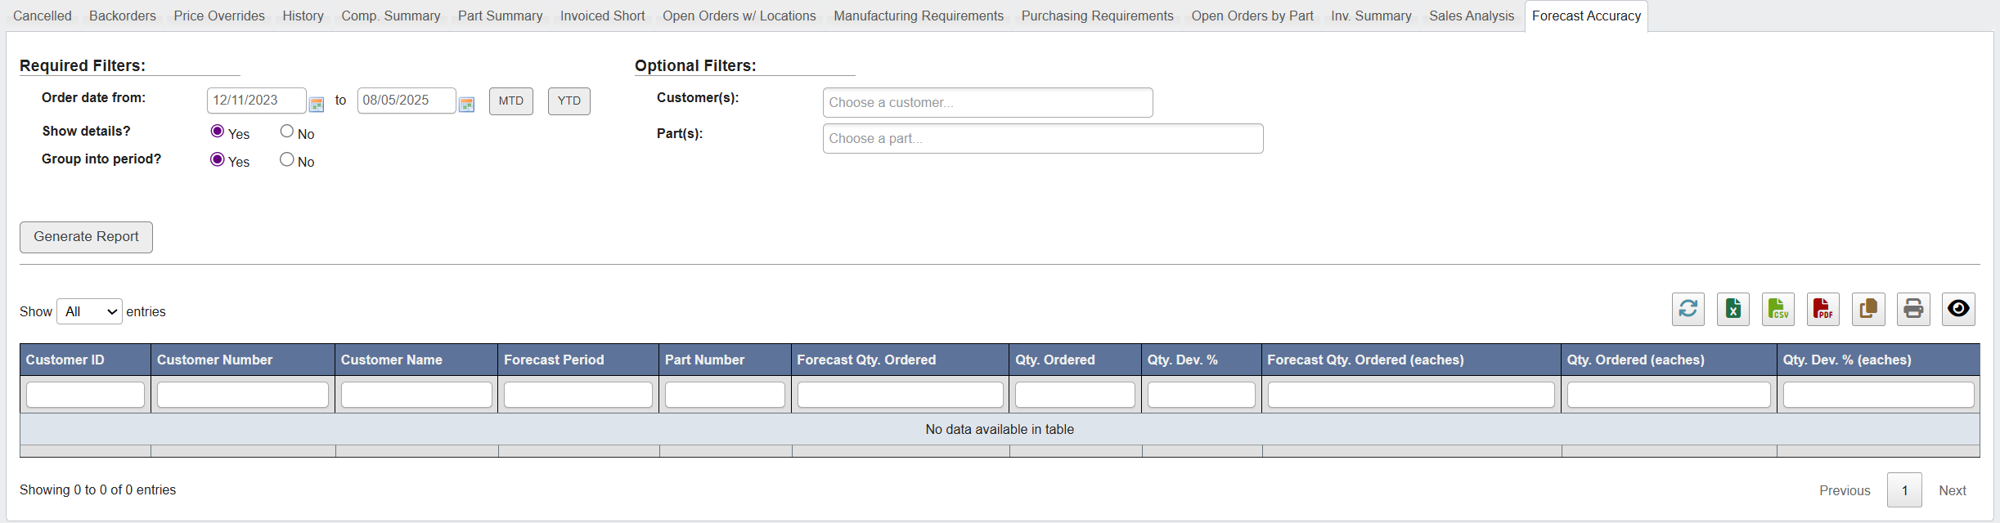Select No for Group into period

click(287, 159)
